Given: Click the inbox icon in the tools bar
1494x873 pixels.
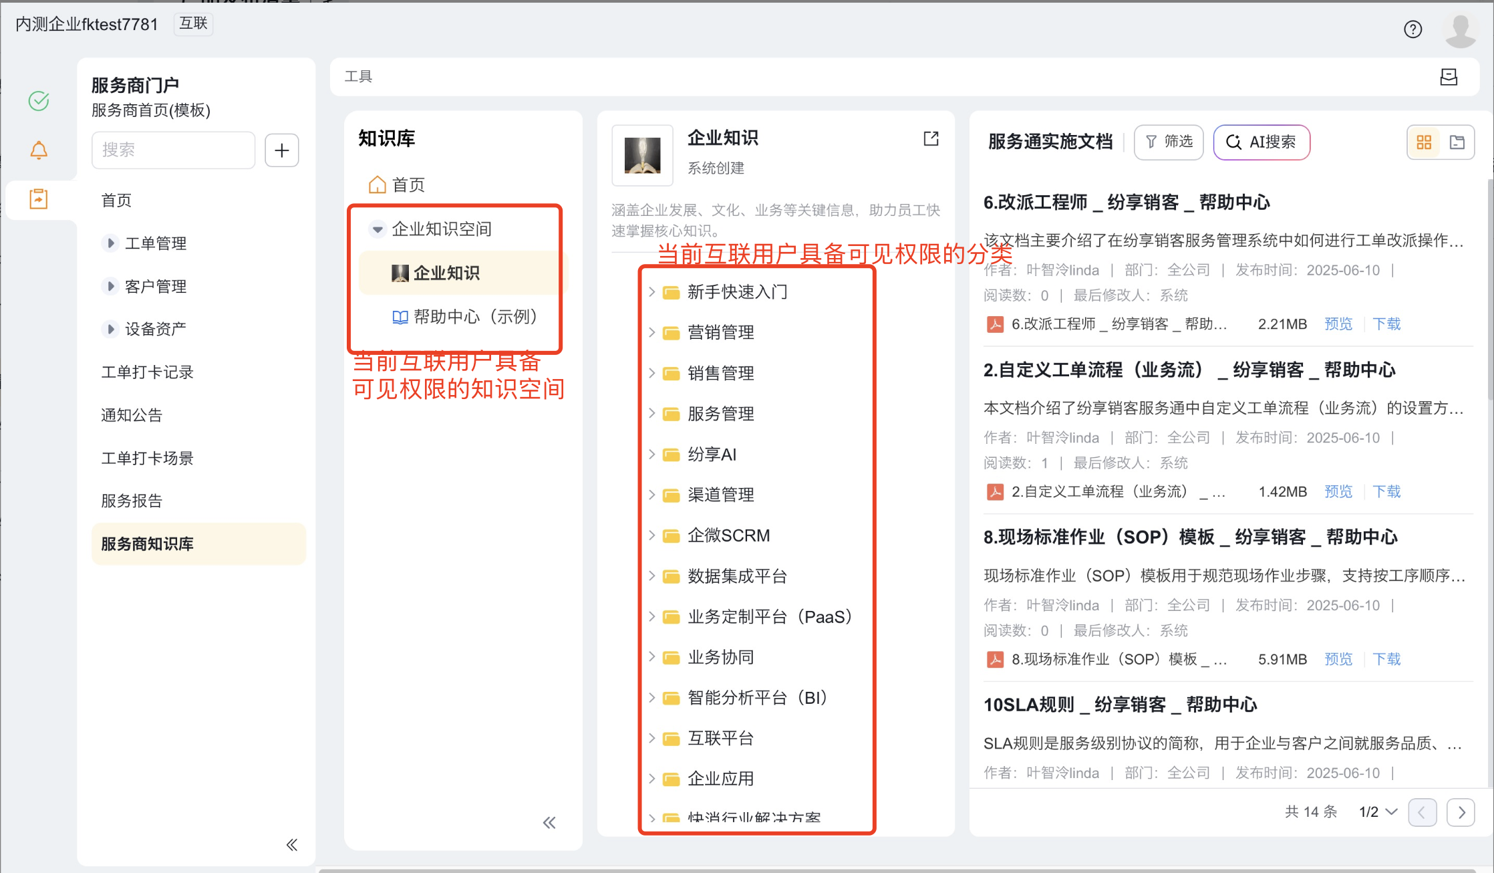Looking at the screenshot, I should click(x=1448, y=77).
